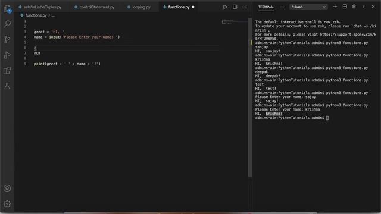The height and width of the screenshot is (214, 381).
Task: Split the editor to the right
Action: coord(235,7)
